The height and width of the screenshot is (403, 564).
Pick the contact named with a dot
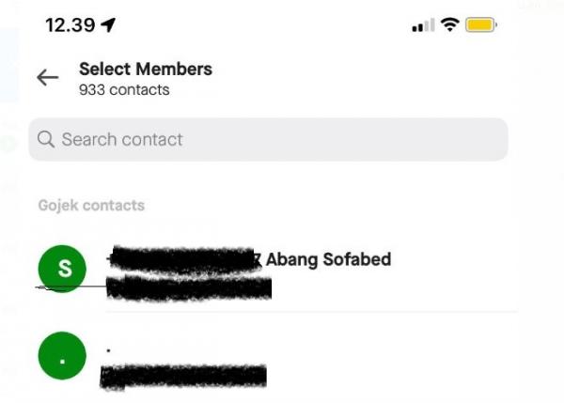109,349
